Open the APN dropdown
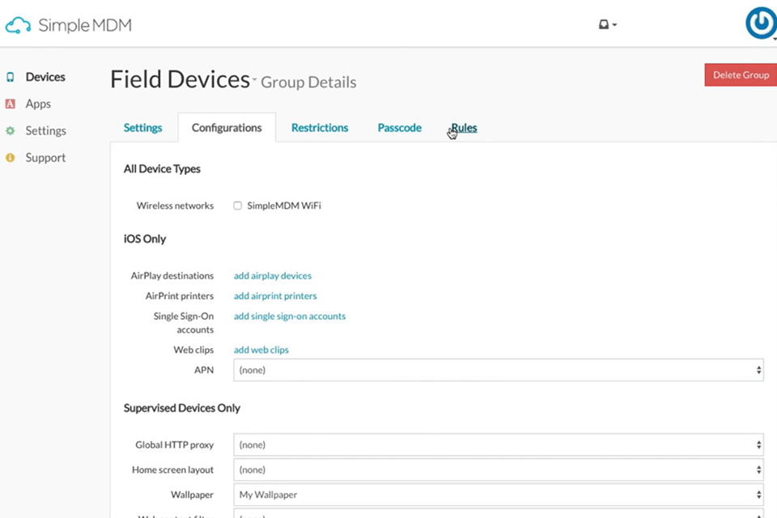777x518 pixels. [x=498, y=369]
